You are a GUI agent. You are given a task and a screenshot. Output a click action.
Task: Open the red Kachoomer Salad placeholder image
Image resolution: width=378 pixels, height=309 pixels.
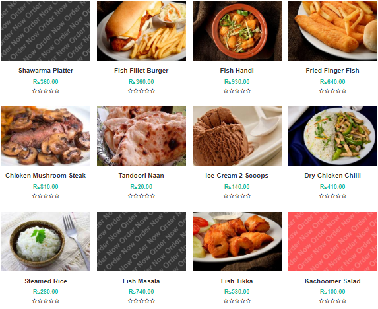(332, 241)
